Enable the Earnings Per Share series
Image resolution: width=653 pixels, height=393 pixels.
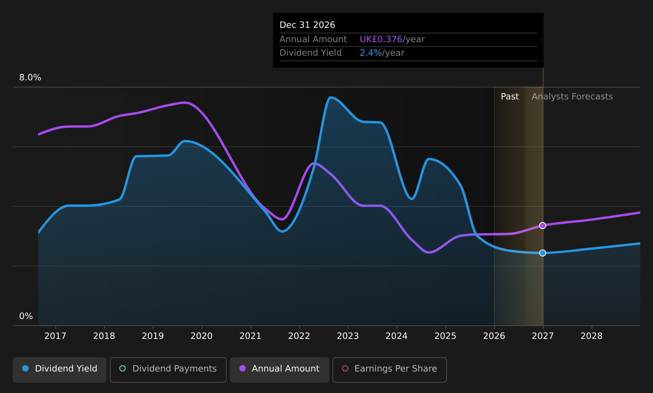[389, 370]
